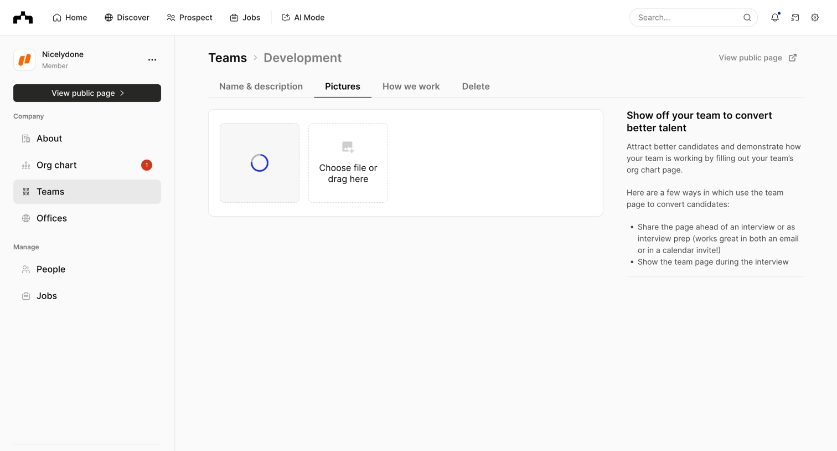Click the Teams group icon in sidebar
Screen dimensions: 837x451
26,192
